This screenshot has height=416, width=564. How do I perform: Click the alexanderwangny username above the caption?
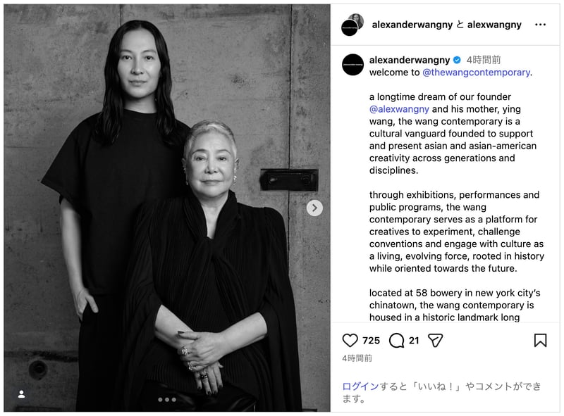tap(410, 60)
